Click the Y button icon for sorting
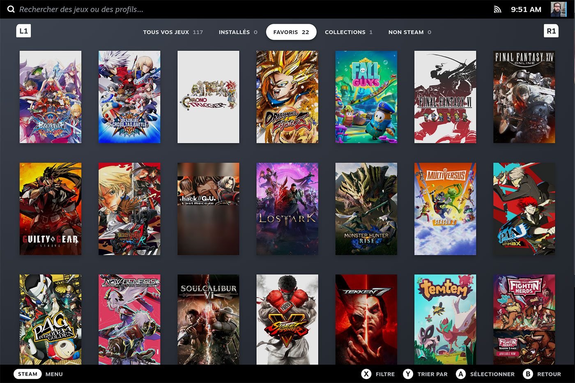 coord(408,374)
